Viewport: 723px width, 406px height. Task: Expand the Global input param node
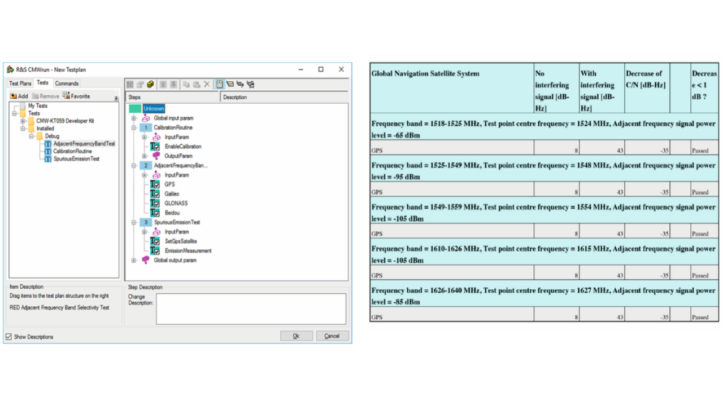tap(134, 118)
